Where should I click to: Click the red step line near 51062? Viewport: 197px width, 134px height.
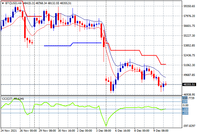[163, 64]
